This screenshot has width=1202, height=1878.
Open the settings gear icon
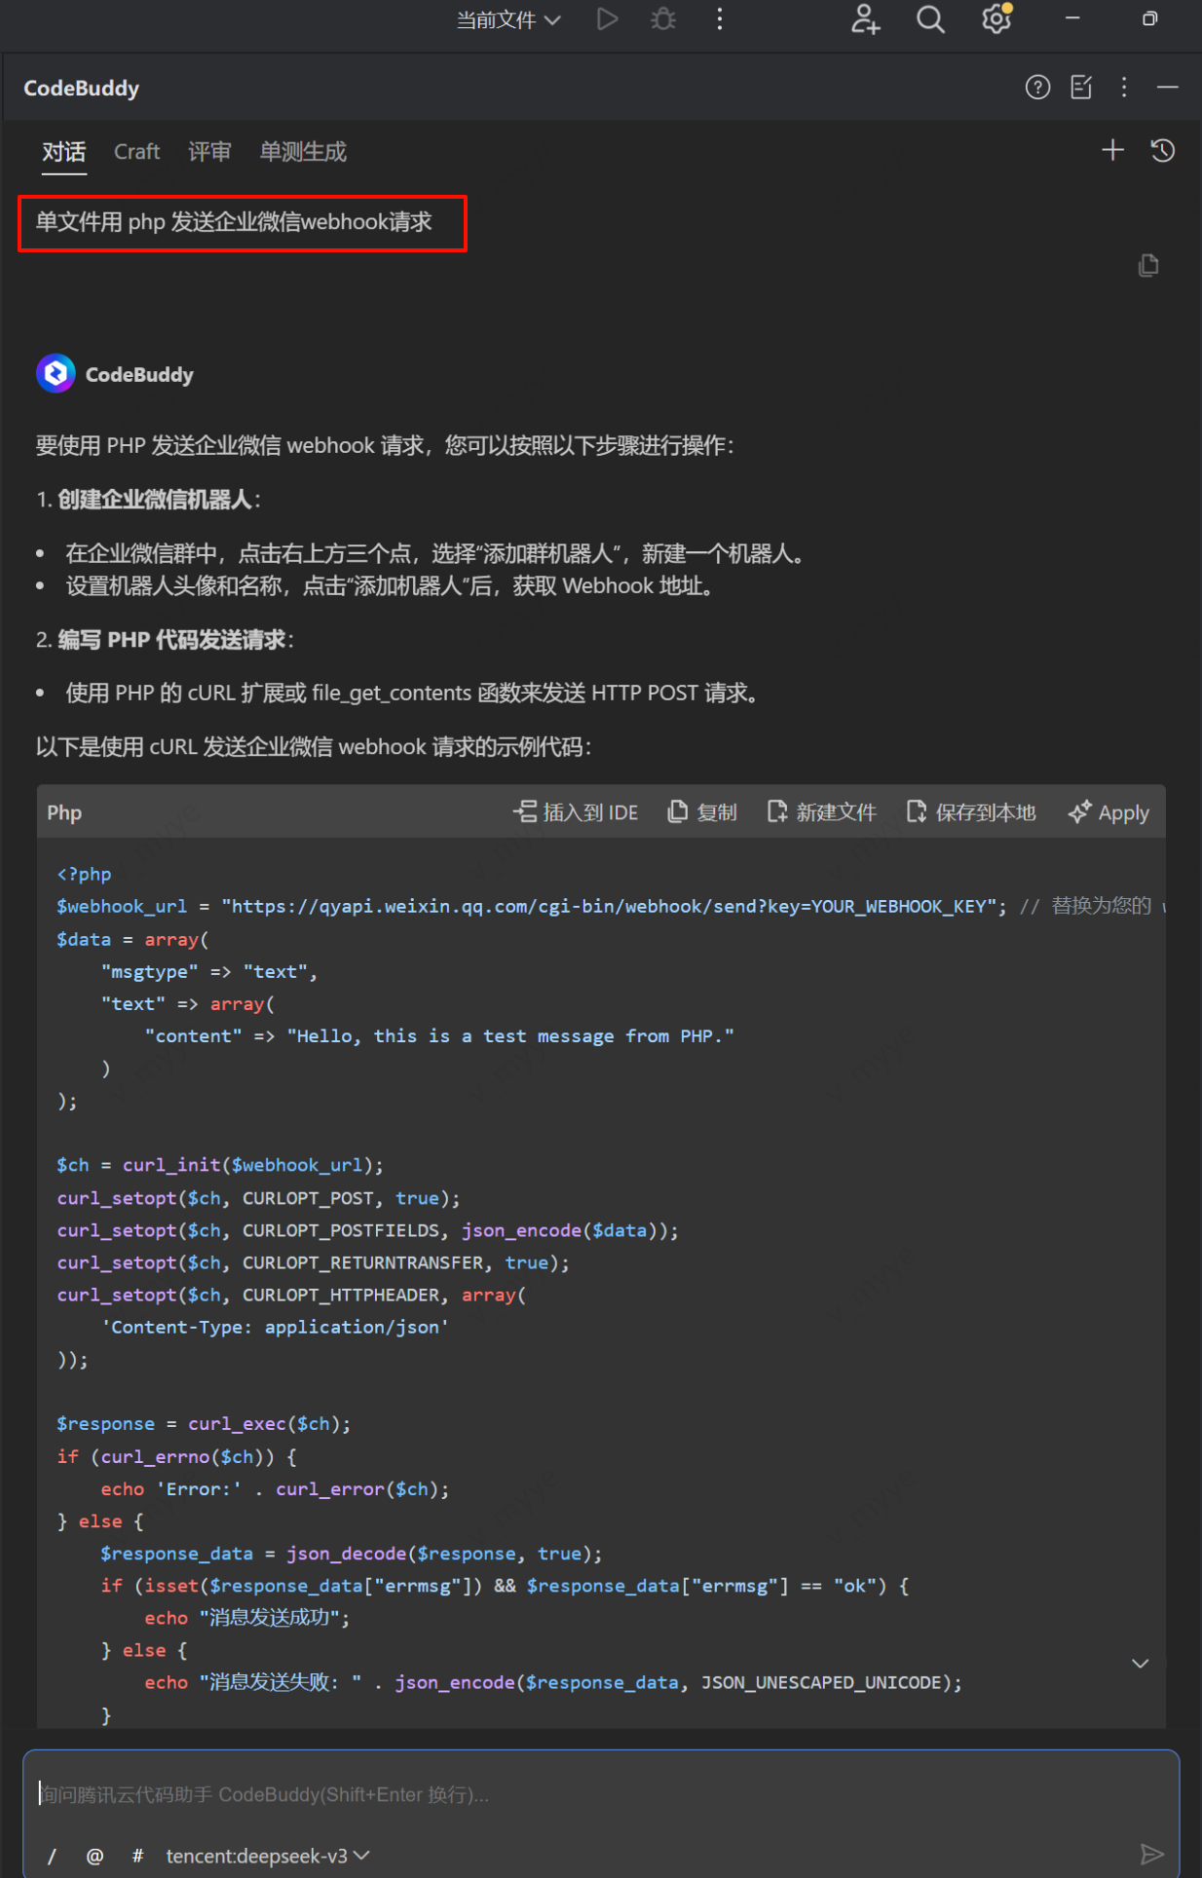pyautogui.click(x=995, y=19)
